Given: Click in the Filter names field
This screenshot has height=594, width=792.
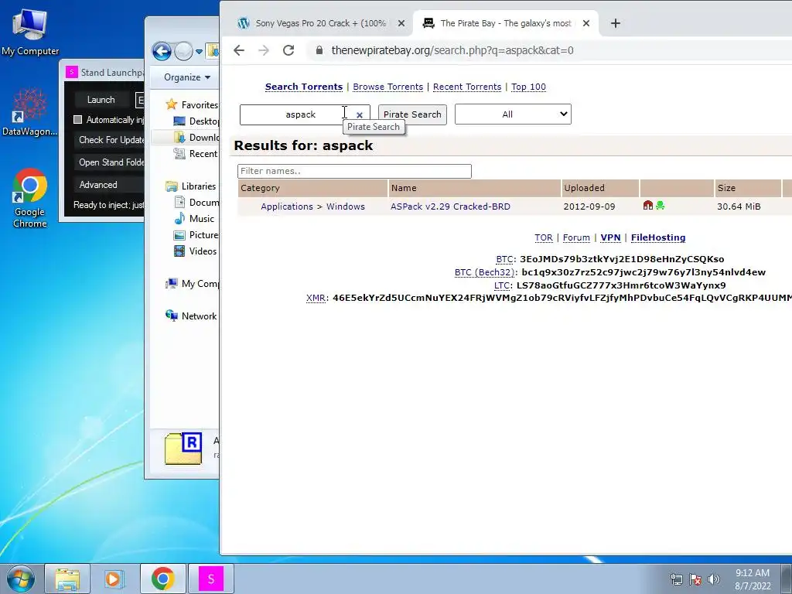Looking at the screenshot, I should 354,171.
